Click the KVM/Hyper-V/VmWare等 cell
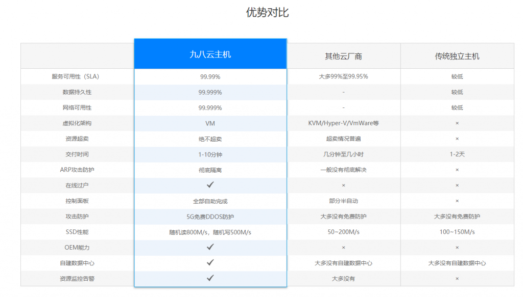The image size is (523, 297). tap(344, 123)
